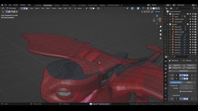Switch perspective/orthographic grid icon

161,38
